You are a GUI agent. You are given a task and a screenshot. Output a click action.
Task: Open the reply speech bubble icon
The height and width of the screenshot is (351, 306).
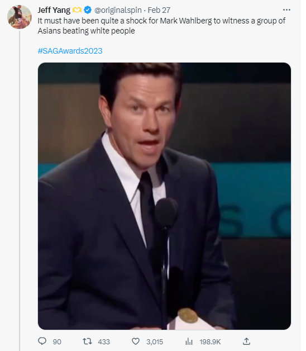pyautogui.click(x=42, y=341)
